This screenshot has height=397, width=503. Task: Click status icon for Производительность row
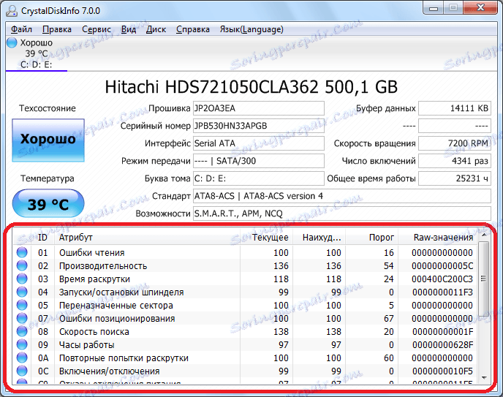tap(22, 266)
